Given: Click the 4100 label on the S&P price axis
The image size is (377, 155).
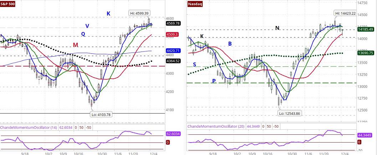Looking at the screenshot, I should click(x=170, y=110).
